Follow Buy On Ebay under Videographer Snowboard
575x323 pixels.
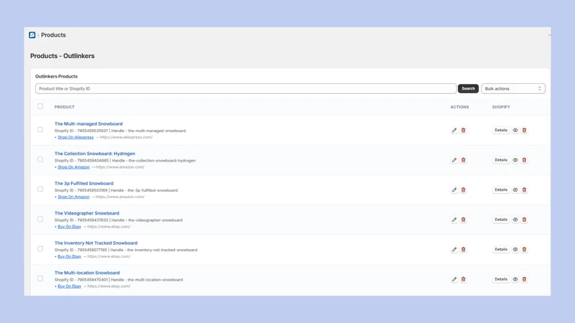[69, 227]
